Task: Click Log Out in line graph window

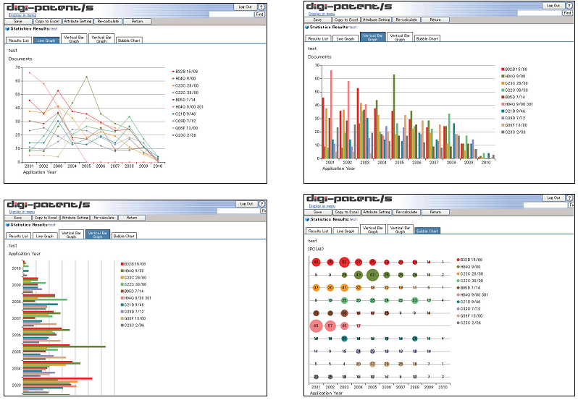Action: [x=245, y=7]
